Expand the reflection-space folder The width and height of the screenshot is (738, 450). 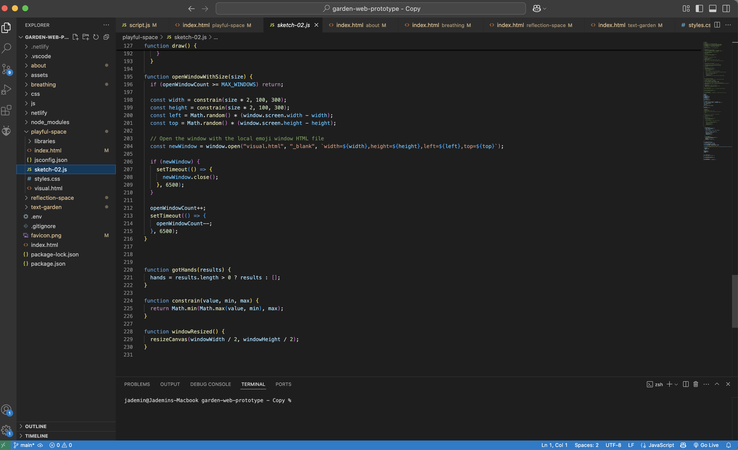pos(52,198)
